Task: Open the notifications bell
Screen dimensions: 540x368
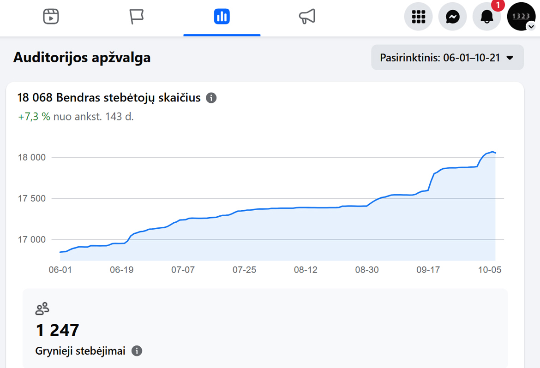Action: click(486, 17)
